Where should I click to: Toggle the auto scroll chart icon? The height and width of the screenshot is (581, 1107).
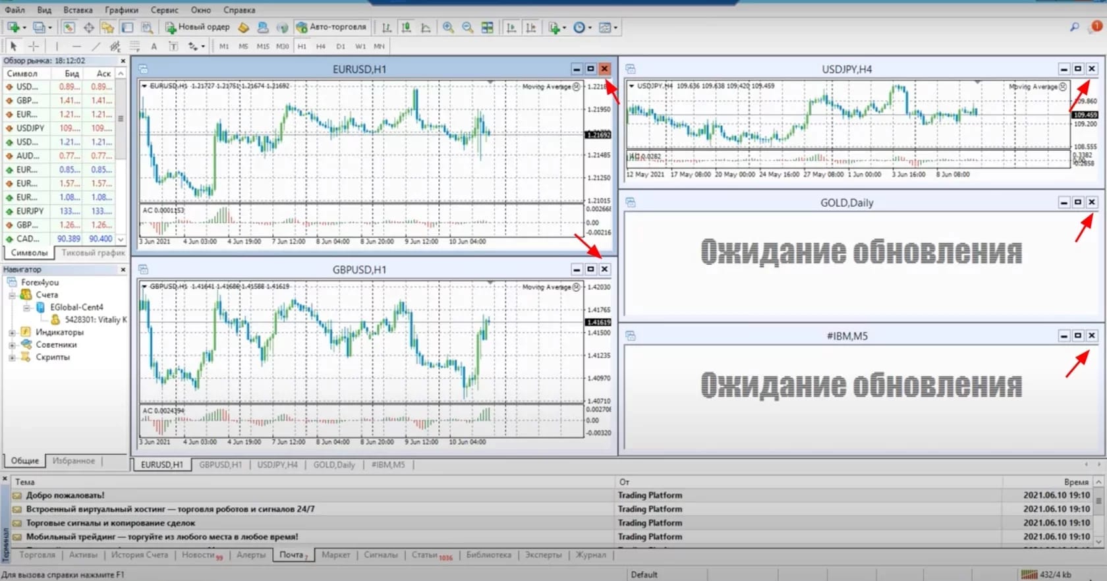pyautogui.click(x=511, y=27)
